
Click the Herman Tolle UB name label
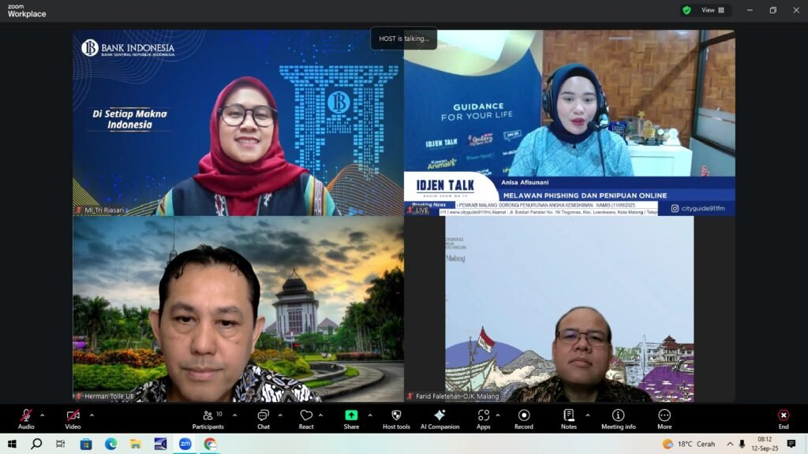click(109, 396)
